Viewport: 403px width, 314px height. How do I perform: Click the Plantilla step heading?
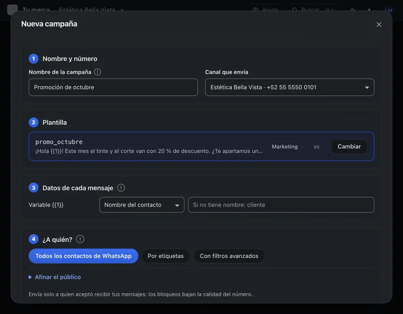tap(54, 122)
